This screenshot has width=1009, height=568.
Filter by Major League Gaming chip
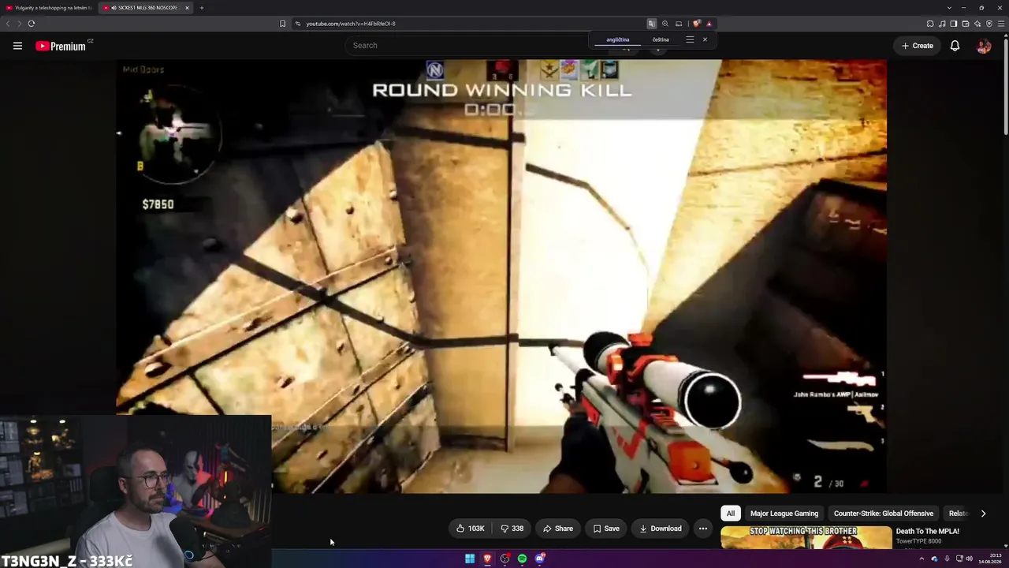tap(784, 514)
